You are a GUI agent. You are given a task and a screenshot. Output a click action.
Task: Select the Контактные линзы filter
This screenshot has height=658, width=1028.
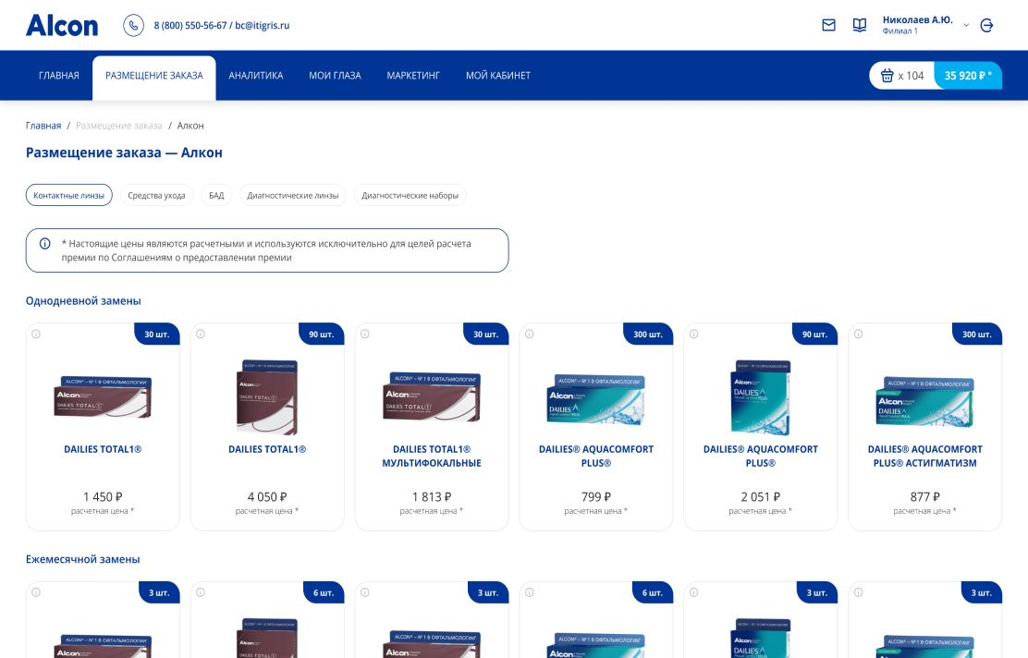coord(68,195)
